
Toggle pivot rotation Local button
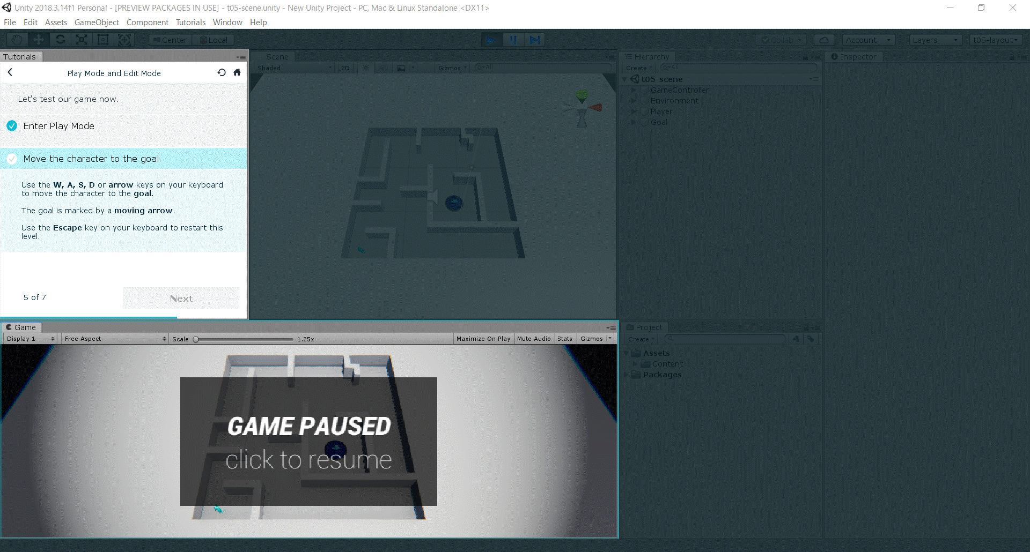pyautogui.click(x=213, y=40)
